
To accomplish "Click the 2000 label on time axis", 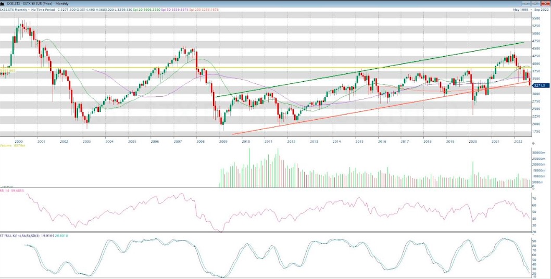I will coord(18,141).
